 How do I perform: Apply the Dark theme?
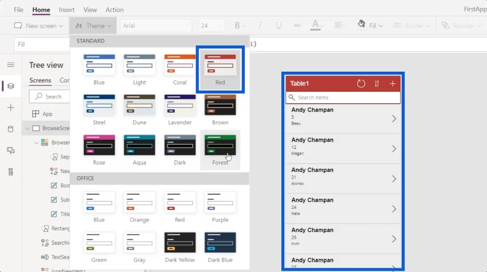coord(180,150)
